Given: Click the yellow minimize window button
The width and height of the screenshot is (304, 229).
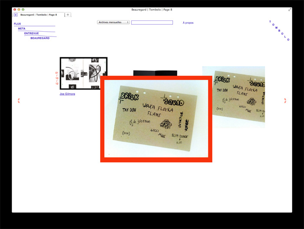Looking at the screenshot, I should [x=19, y=10].
